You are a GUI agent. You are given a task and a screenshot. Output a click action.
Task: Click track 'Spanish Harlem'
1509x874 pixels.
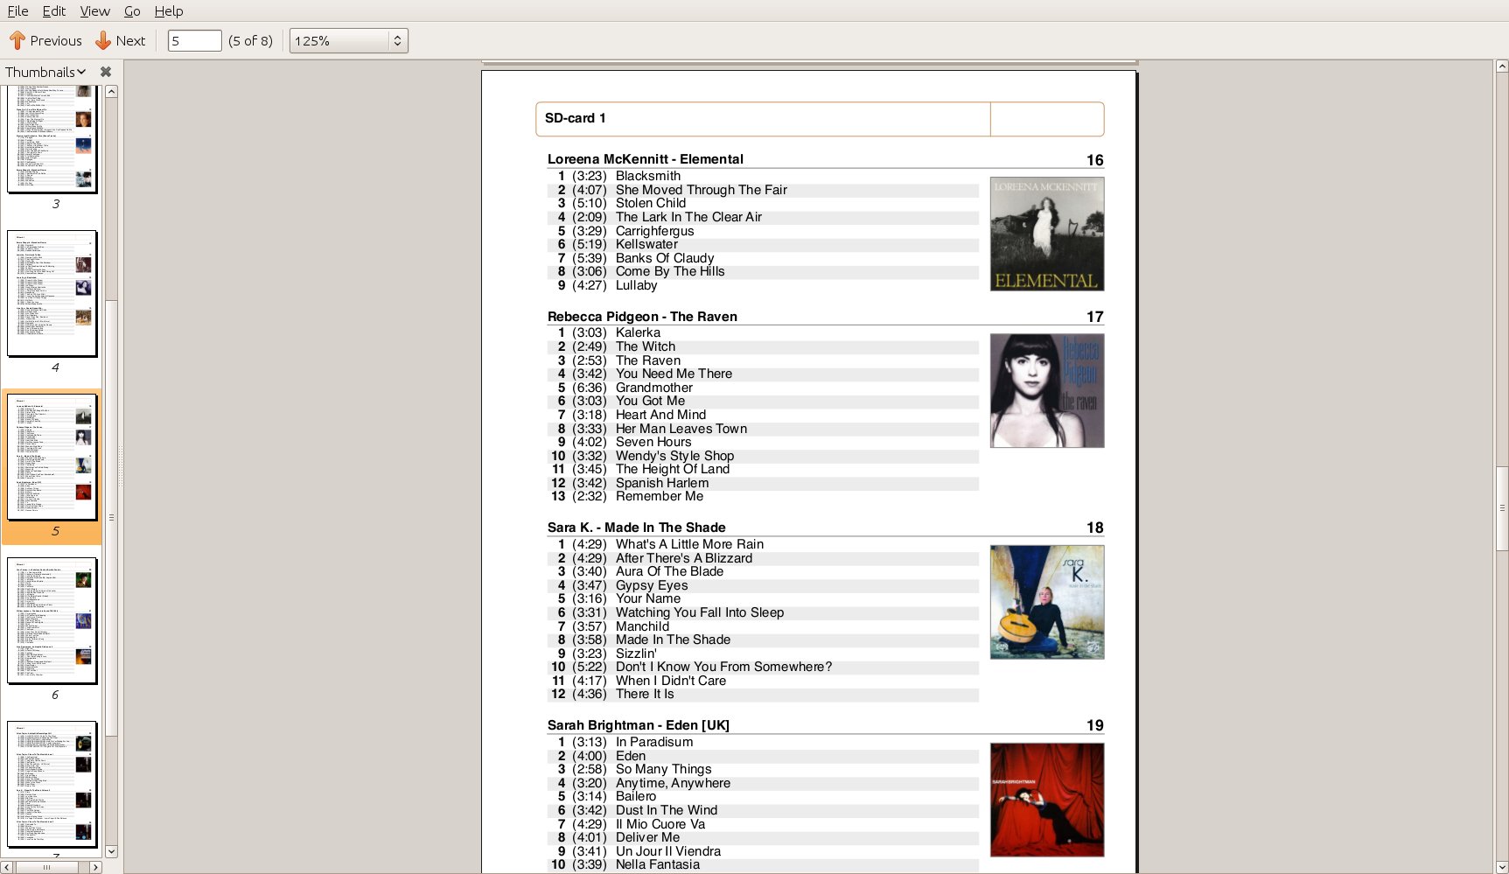click(x=662, y=483)
